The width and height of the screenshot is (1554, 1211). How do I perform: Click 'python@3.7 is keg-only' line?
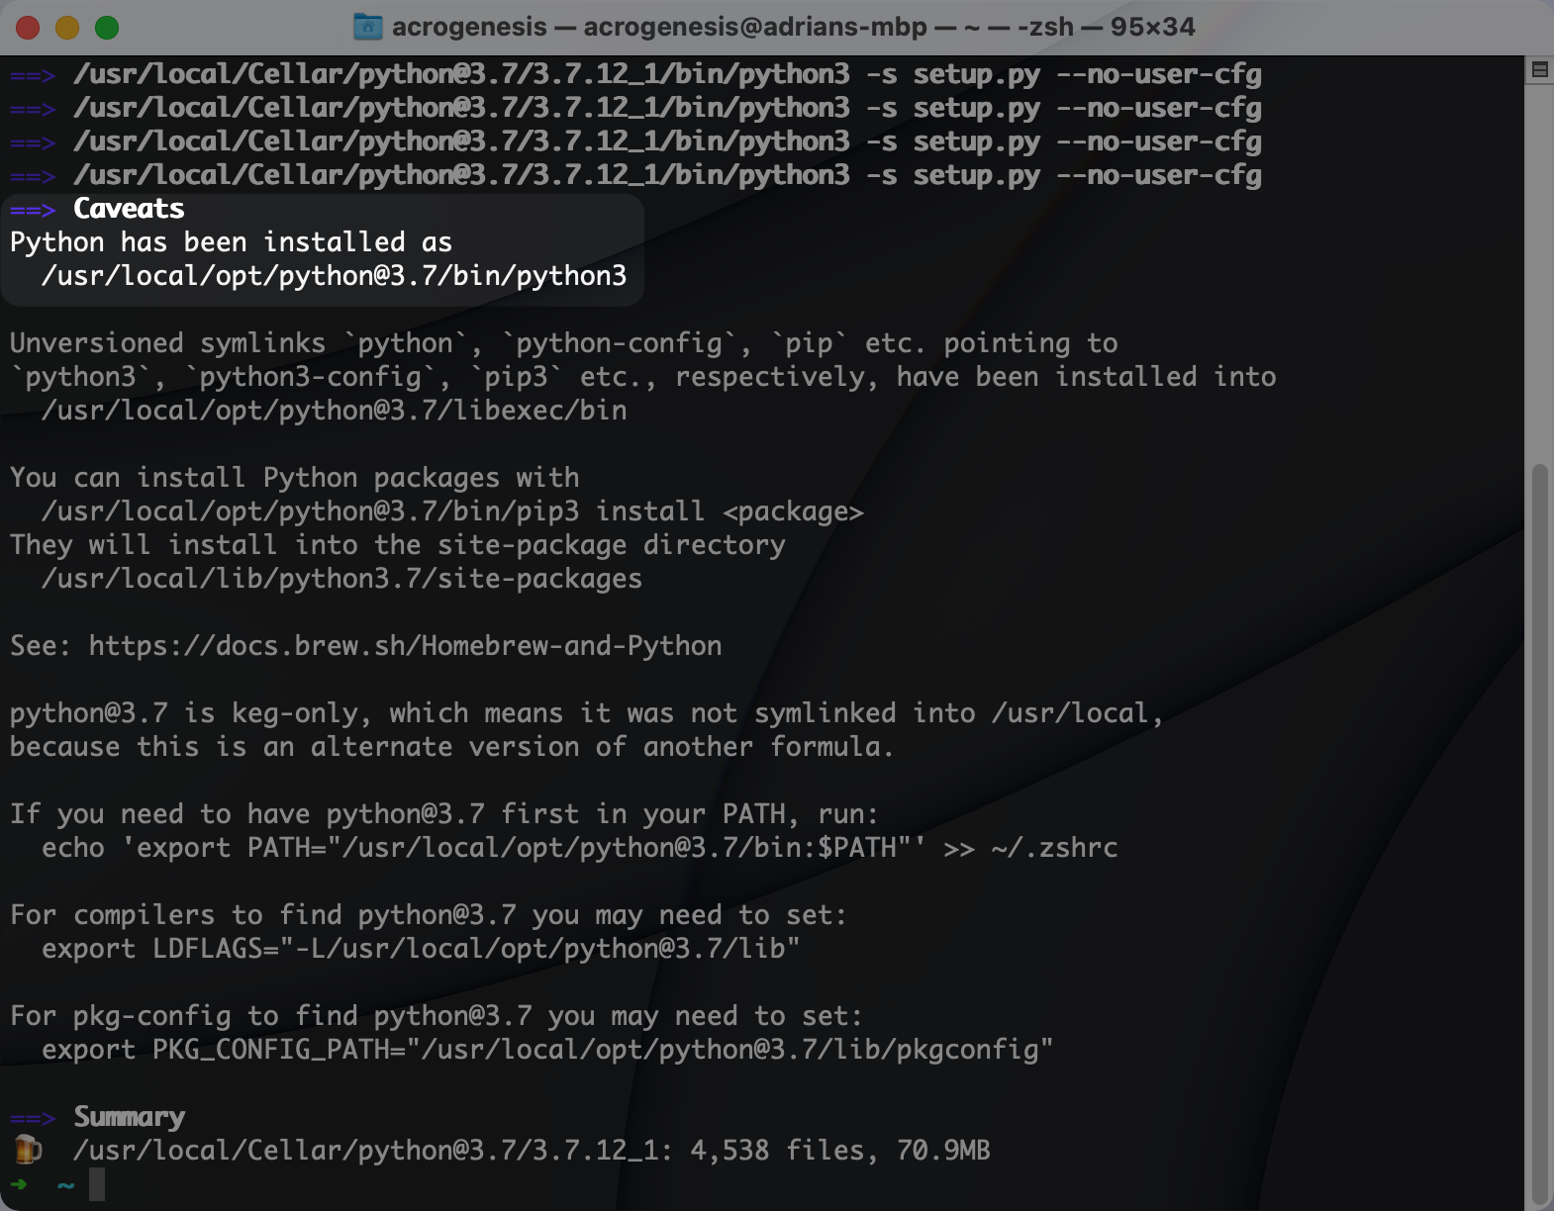click(x=586, y=713)
